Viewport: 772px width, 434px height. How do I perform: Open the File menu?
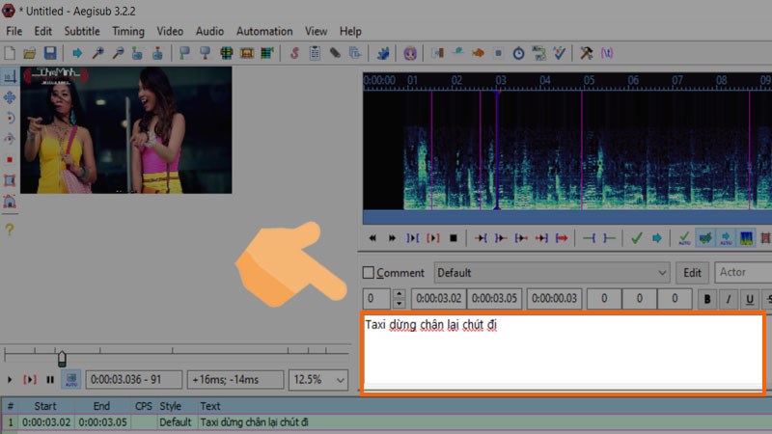(14, 32)
